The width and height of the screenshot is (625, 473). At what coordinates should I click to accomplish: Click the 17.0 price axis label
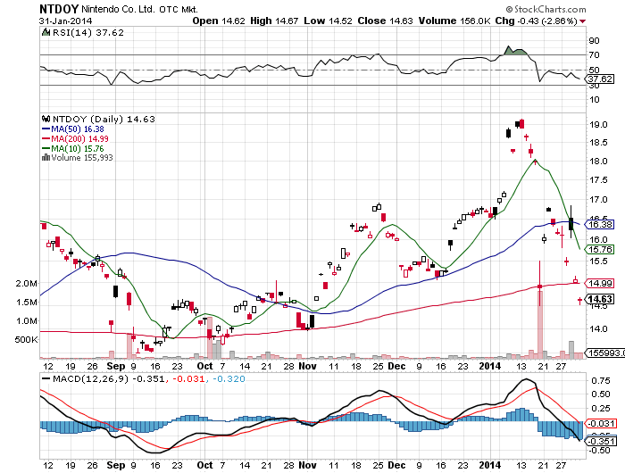click(x=598, y=200)
